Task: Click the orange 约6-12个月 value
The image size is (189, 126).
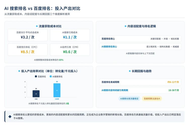Action: pyautogui.click(x=173, y=82)
